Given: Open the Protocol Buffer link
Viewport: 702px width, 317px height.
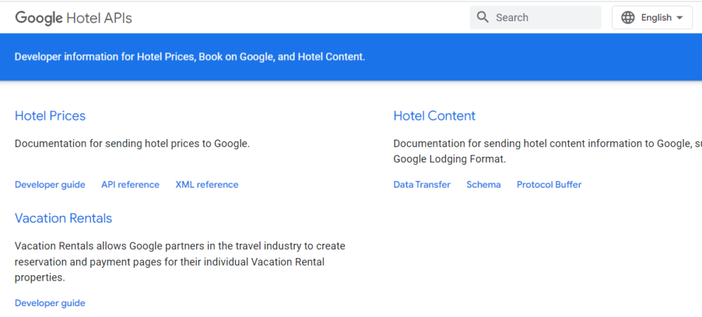Looking at the screenshot, I should [548, 185].
